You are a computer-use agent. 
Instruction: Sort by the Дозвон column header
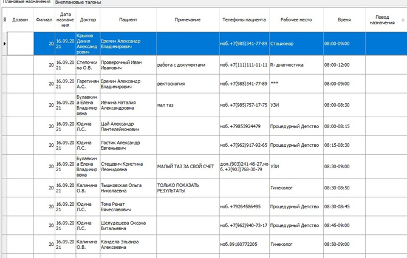click(x=20, y=19)
